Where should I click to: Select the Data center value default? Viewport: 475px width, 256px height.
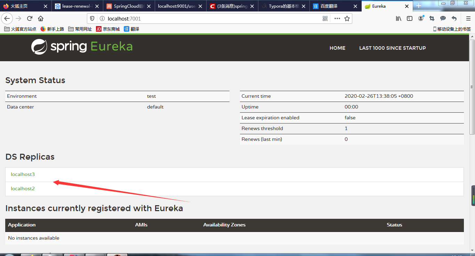point(155,107)
